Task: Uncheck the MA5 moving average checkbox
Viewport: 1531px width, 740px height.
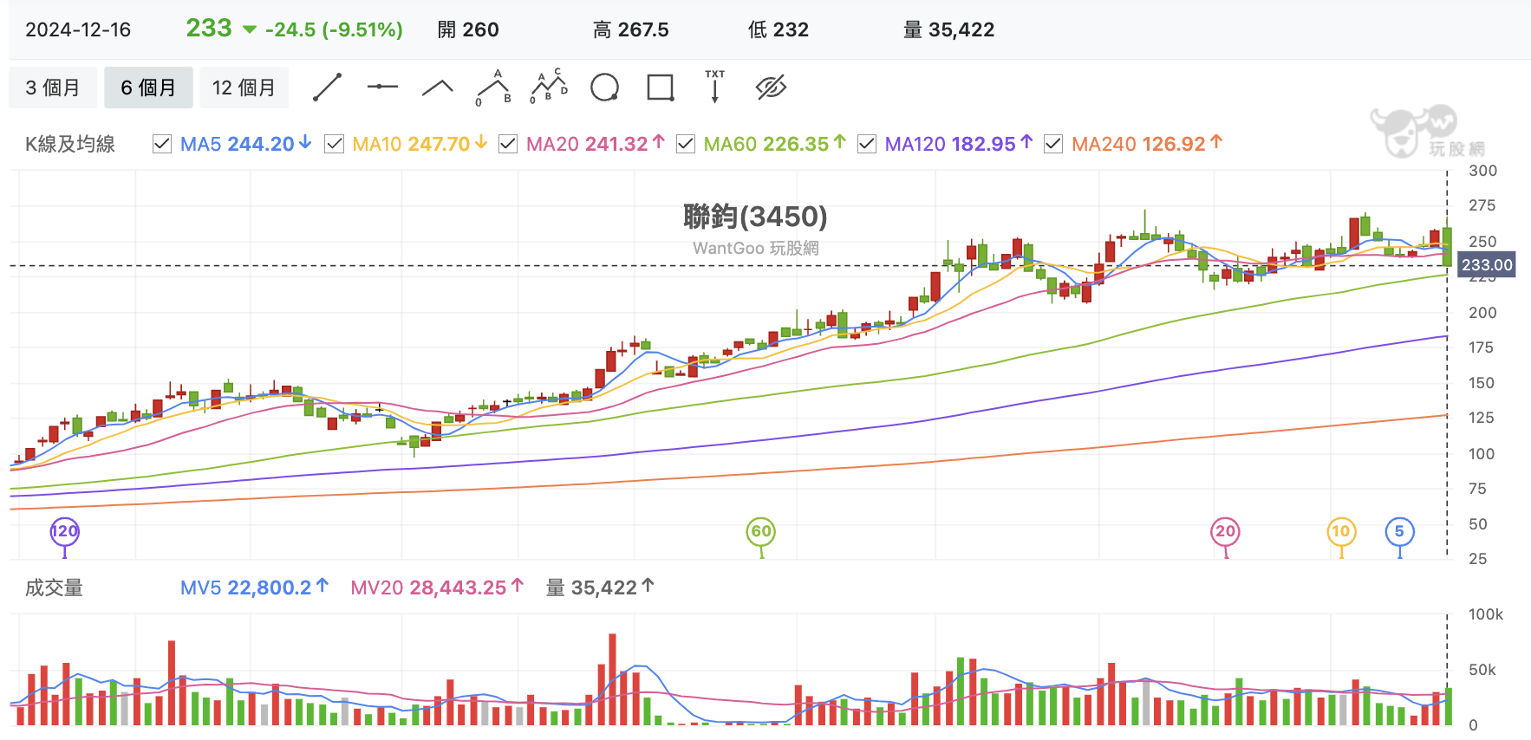Action: (x=161, y=144)
